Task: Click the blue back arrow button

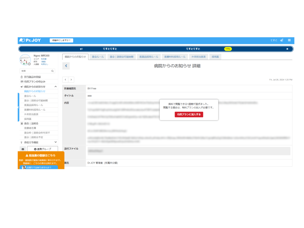Action: (66, 66)
